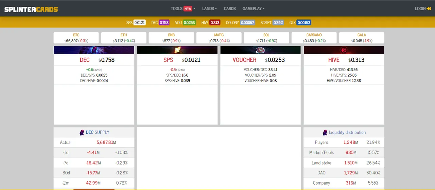Open the Tools dropdown menu

pyautogui.click(x=183, y=8)
